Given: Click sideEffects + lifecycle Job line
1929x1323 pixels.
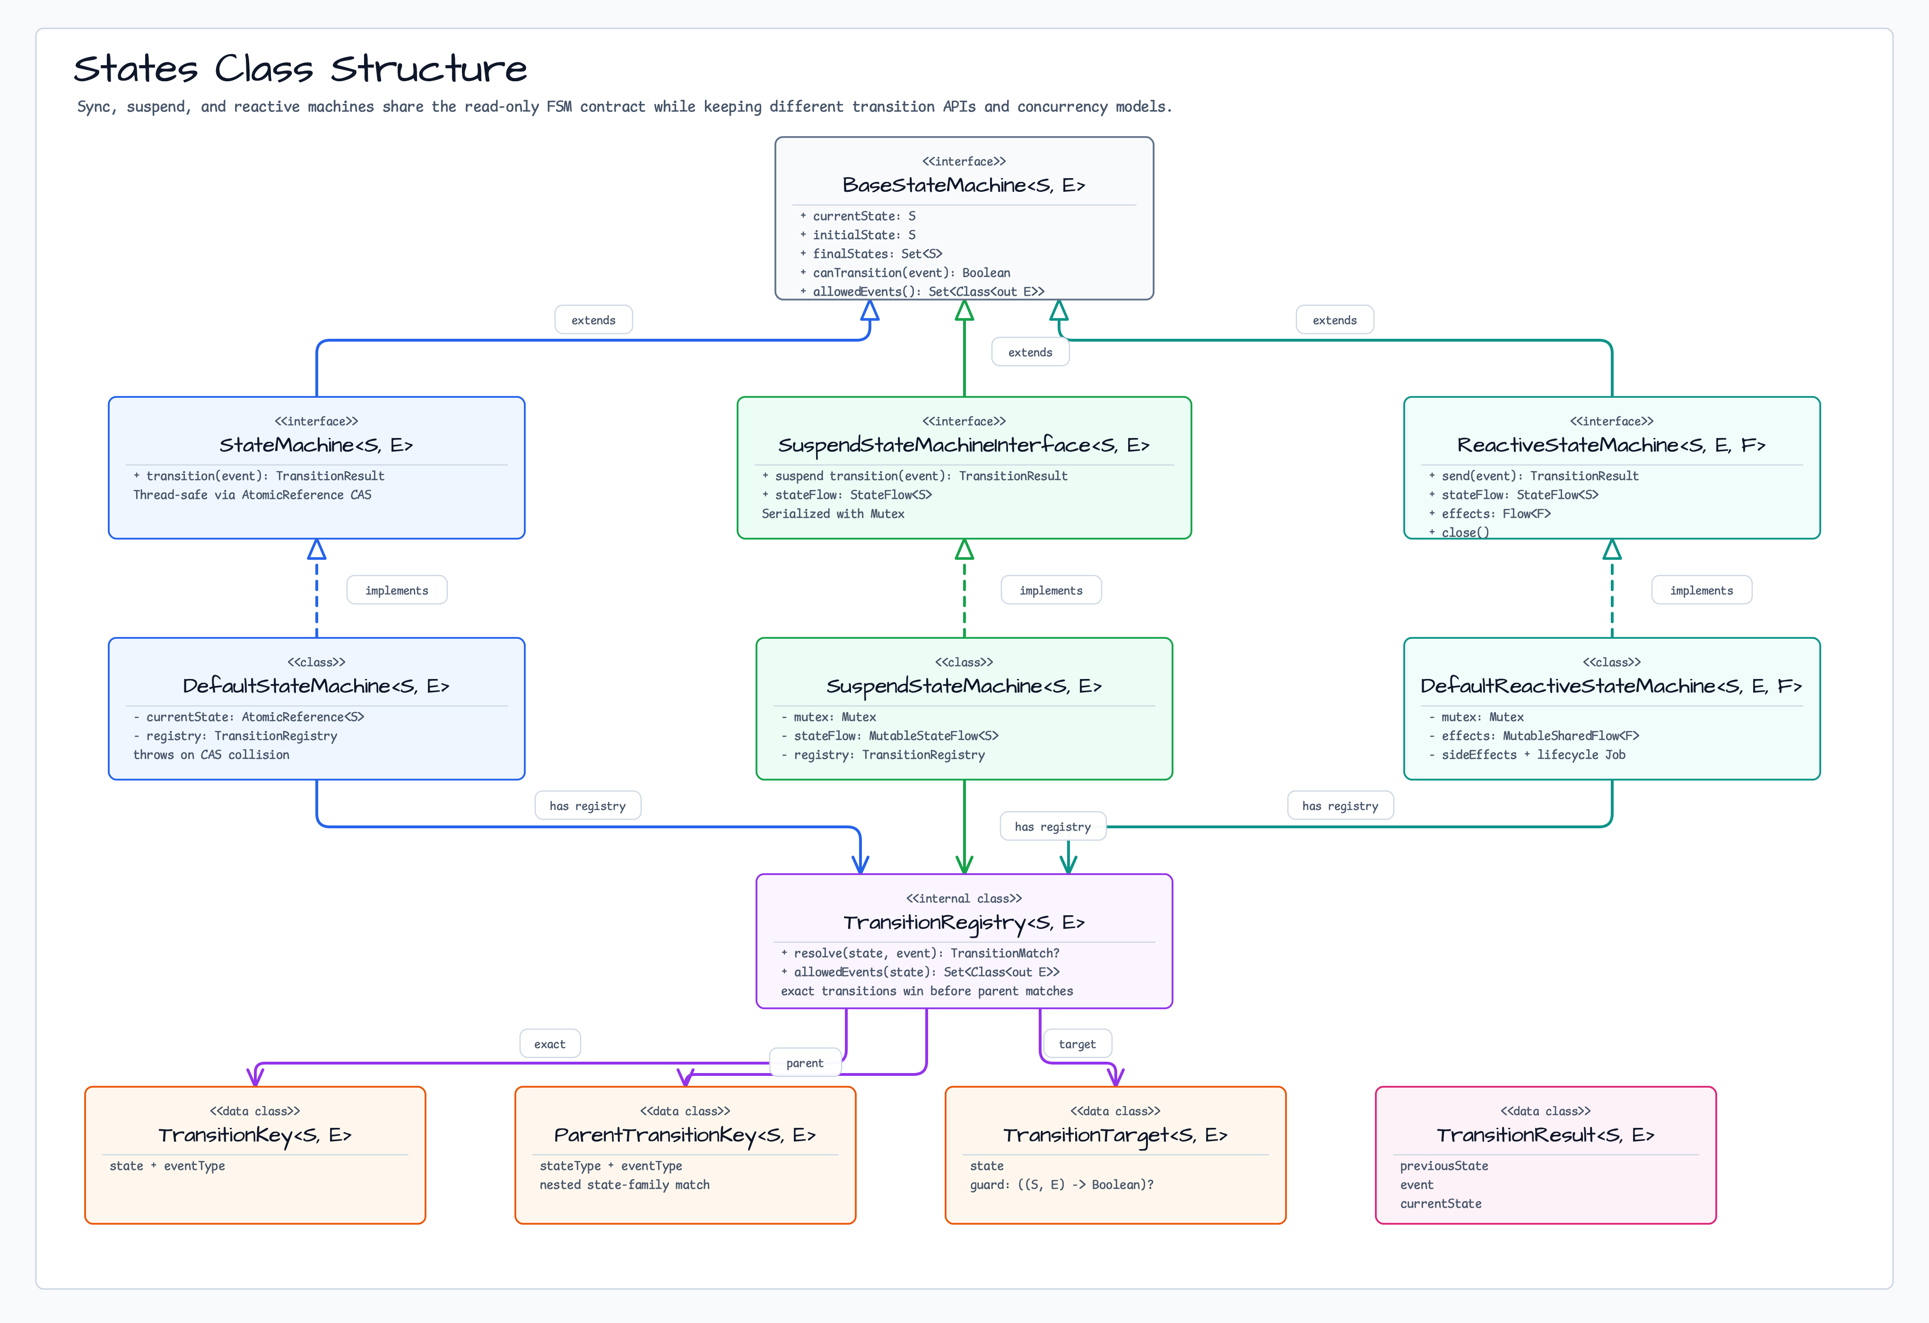Looking at the screenshot, I should [1527, 755].
